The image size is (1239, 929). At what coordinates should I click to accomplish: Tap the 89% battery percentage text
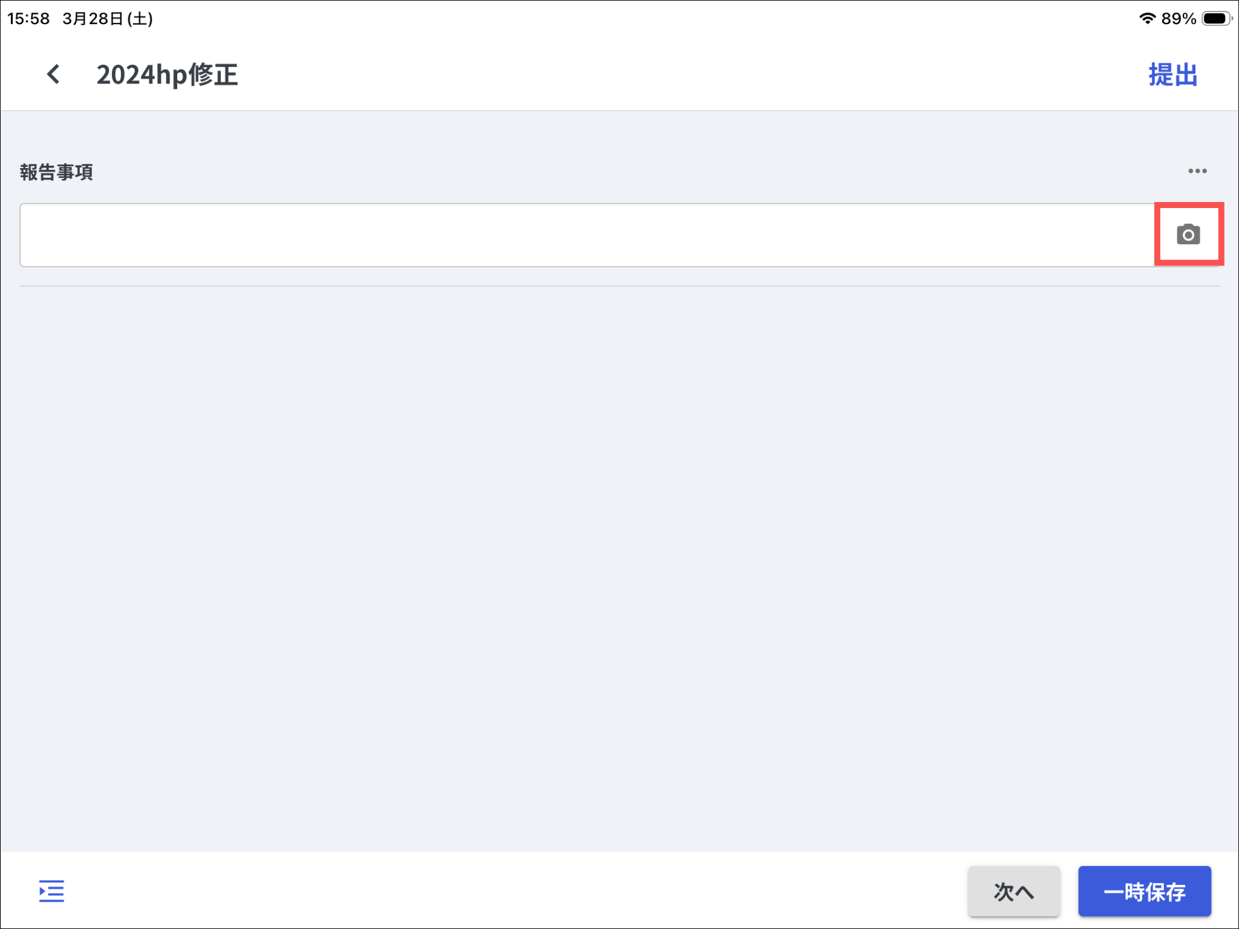click(x=1179, y=19)
